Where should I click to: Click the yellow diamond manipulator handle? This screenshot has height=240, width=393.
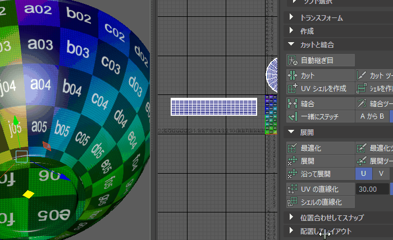[x=28, y=194]
